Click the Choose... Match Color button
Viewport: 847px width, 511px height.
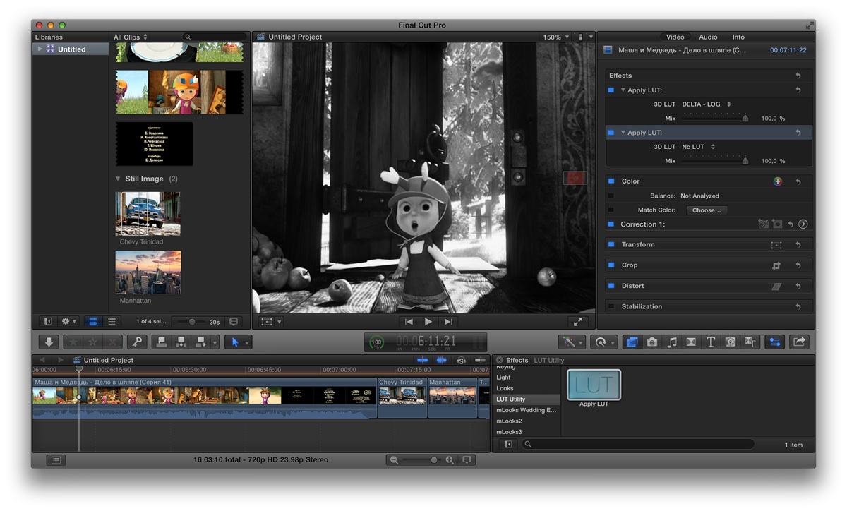pyautogui.click(x=707, y=210)
